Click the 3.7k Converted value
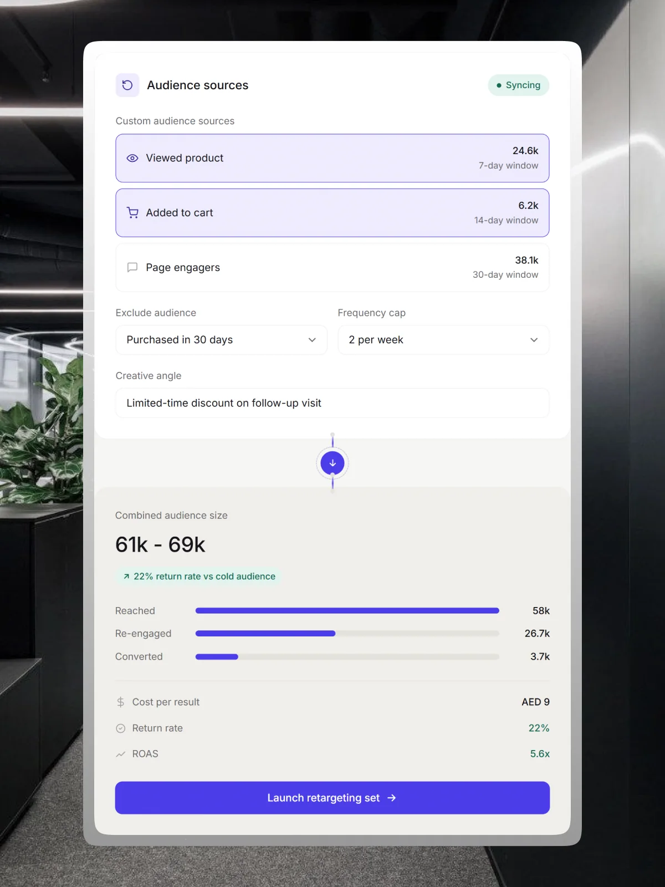Viewport: 665px width, 887px height. click(x=540, y=657)
